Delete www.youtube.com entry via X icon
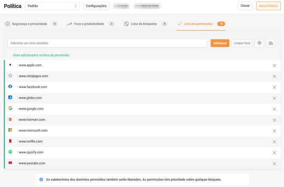 (274, 163)
